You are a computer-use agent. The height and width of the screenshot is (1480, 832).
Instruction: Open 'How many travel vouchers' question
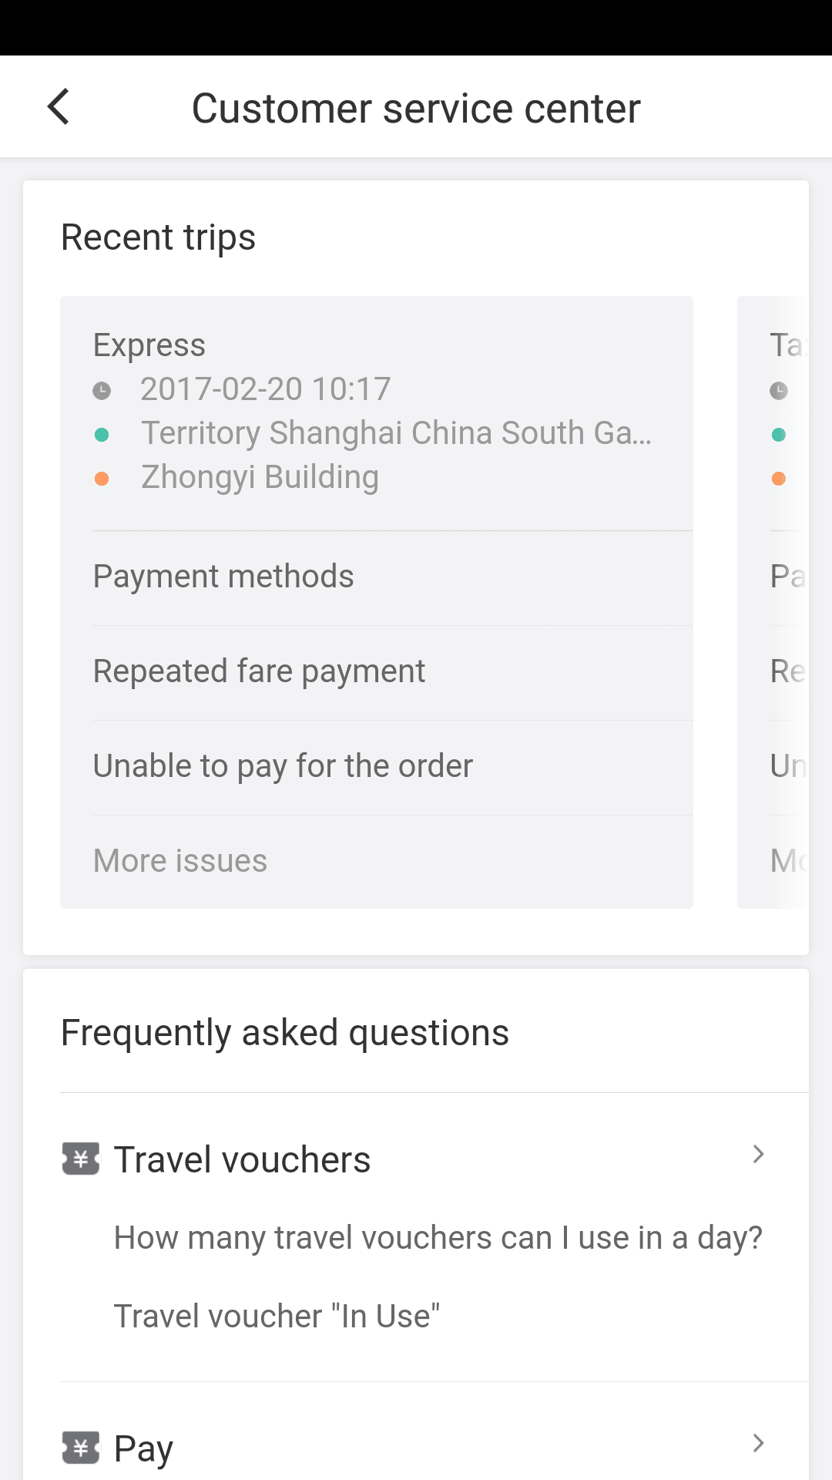438,1238
